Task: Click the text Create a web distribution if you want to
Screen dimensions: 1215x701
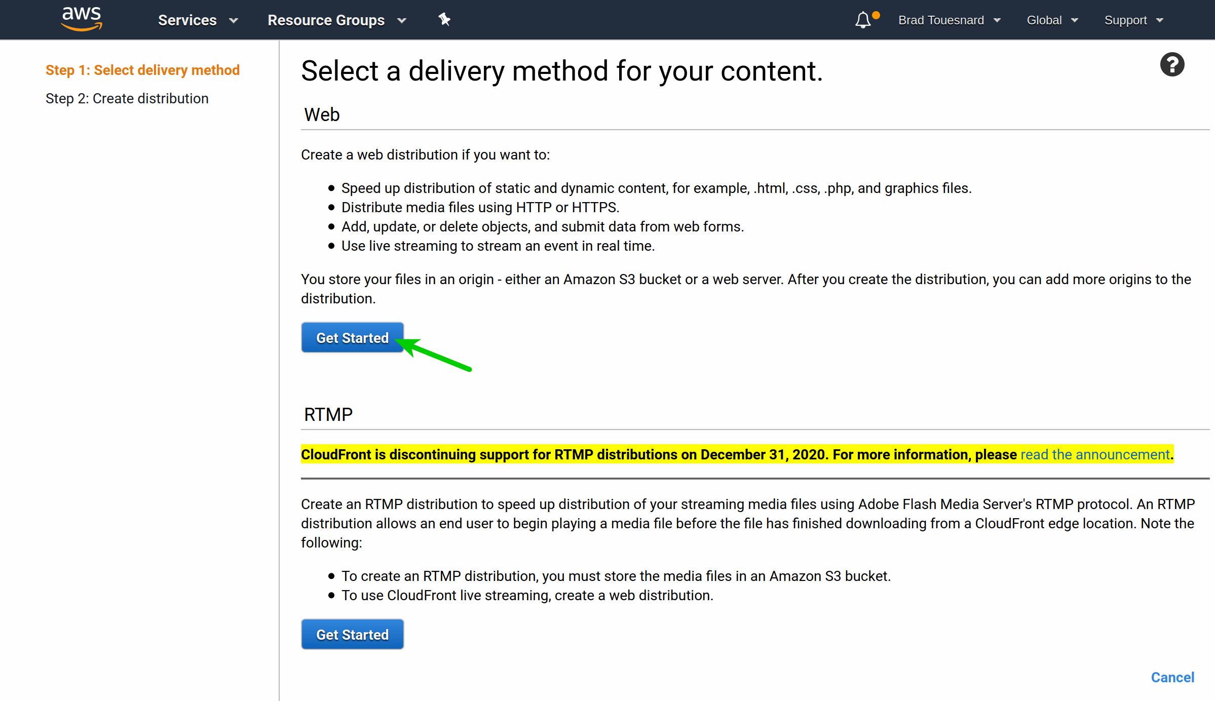Action: (x=426, y=154)
